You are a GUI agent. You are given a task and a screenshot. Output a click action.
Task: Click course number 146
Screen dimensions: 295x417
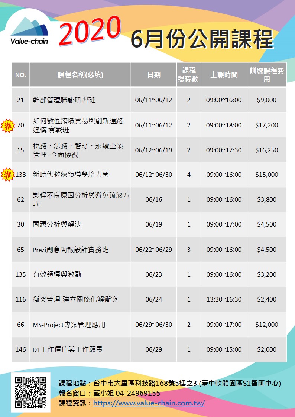coord(20,349)
